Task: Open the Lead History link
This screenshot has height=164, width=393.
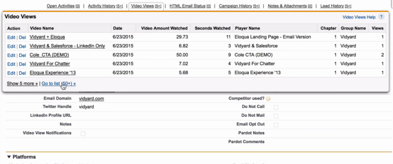Action: click(x=335, y=6)
